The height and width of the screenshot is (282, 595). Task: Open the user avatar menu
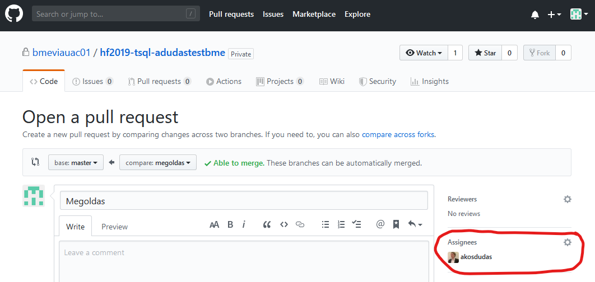579,15
